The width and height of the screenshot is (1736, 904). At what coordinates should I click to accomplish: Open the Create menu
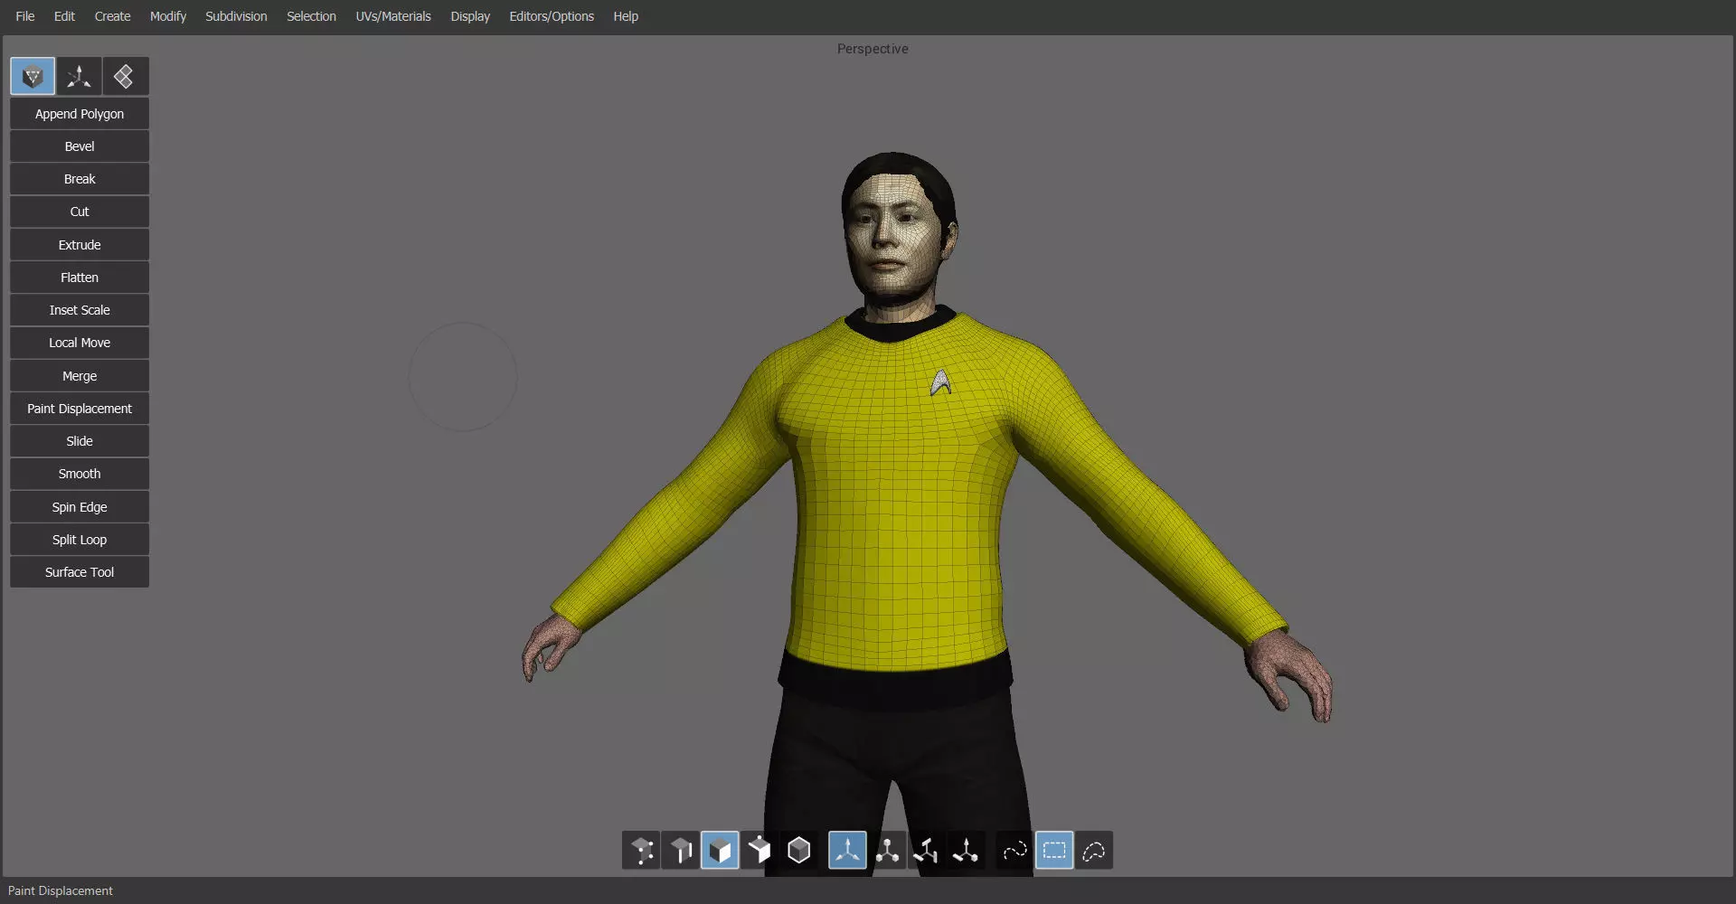(112, 16)
